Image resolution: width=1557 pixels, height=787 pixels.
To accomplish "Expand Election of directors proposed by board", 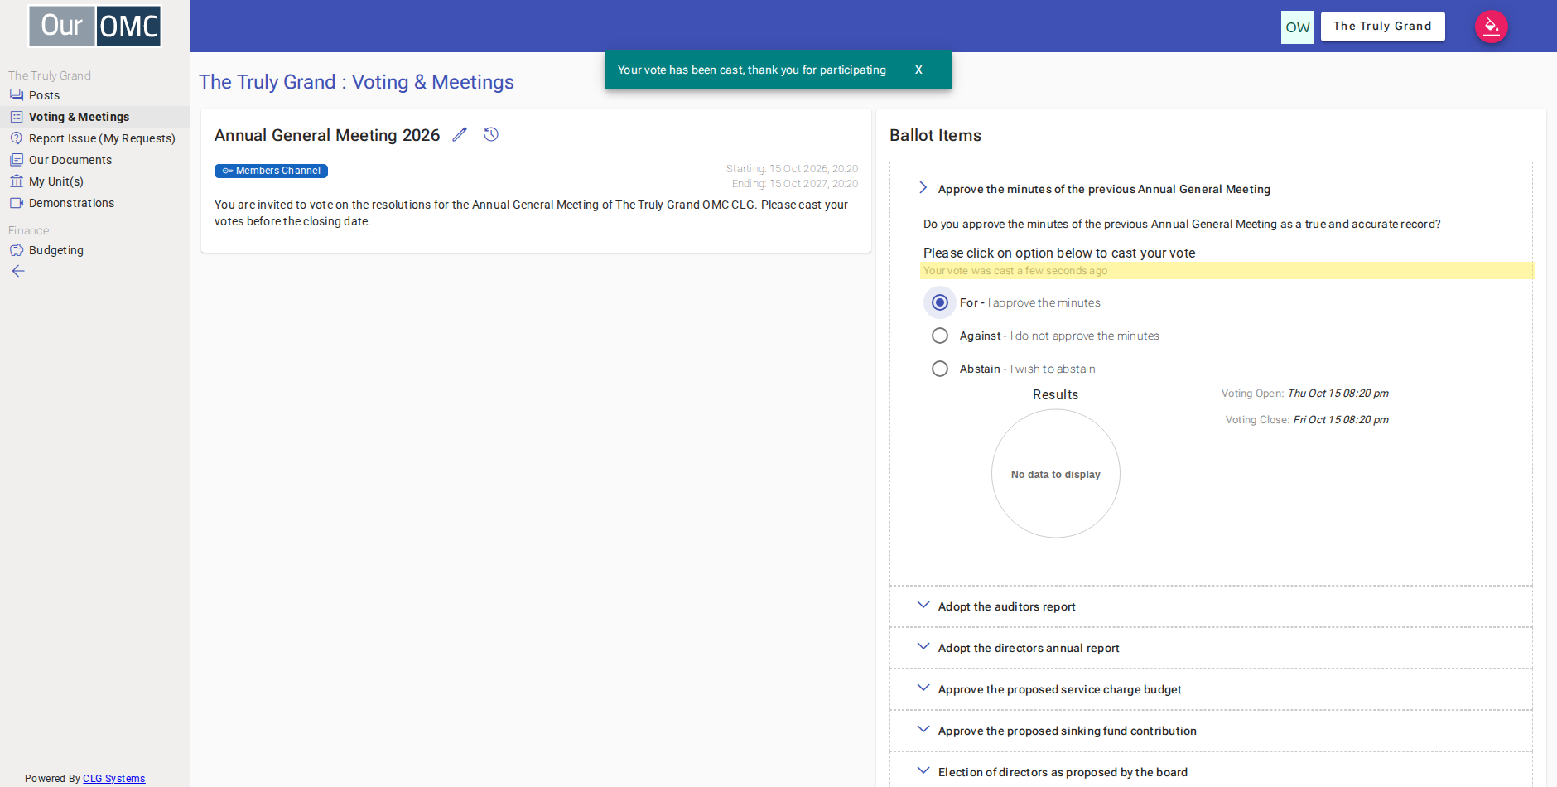I will coord(923,771).
